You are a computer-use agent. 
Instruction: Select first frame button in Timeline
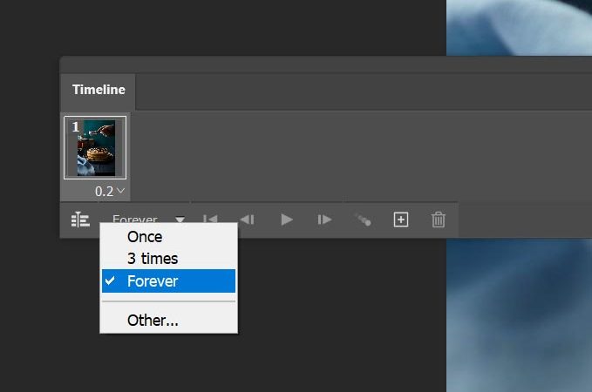pyautogui.click(x=210, y=219)
